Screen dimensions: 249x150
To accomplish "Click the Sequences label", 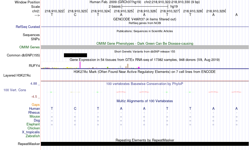I will (31, 35).
